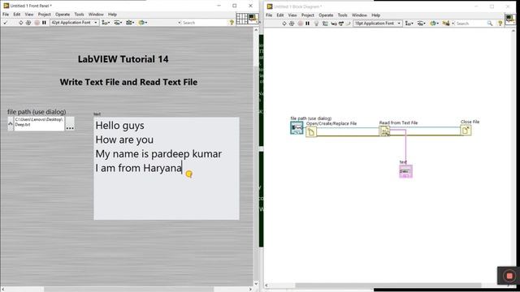The image size is (520, 292).
Task: Open View menu in Front Panel window
Action: pyautogui.click(x=29, y=15)
